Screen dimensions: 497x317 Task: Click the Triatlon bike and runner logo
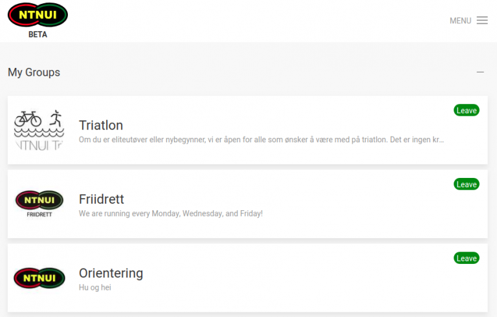pyautogui.click(x=39, y=130)
